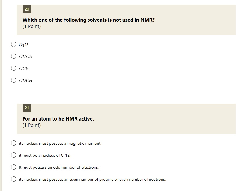Pick the CCl4 radio button
This screenshot has height=191, width=237.
click(14, 68)
